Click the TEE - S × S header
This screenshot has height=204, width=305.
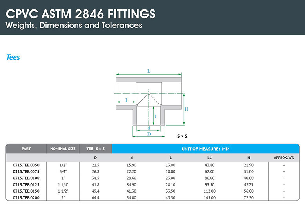[95, 149]
